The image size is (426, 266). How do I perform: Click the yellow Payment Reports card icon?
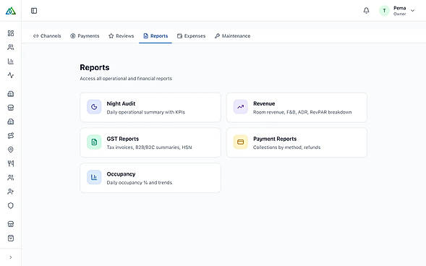pos(240,142)
